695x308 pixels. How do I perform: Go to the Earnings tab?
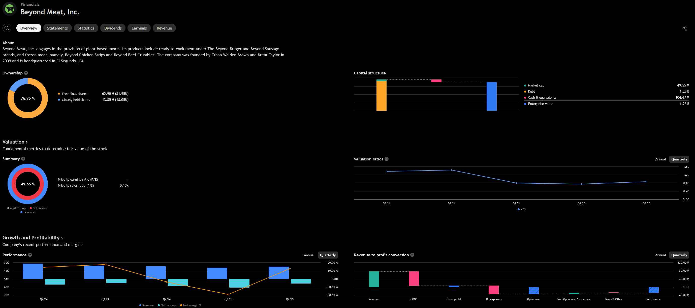click(x=139, y=28)
